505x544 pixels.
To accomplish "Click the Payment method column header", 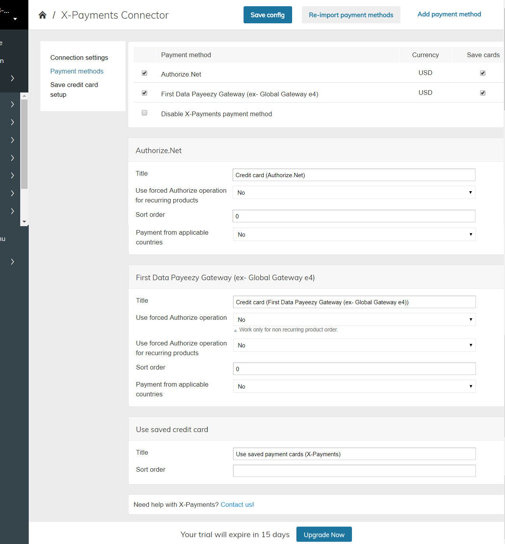I will pyautogui.click(x=186, y=55).
